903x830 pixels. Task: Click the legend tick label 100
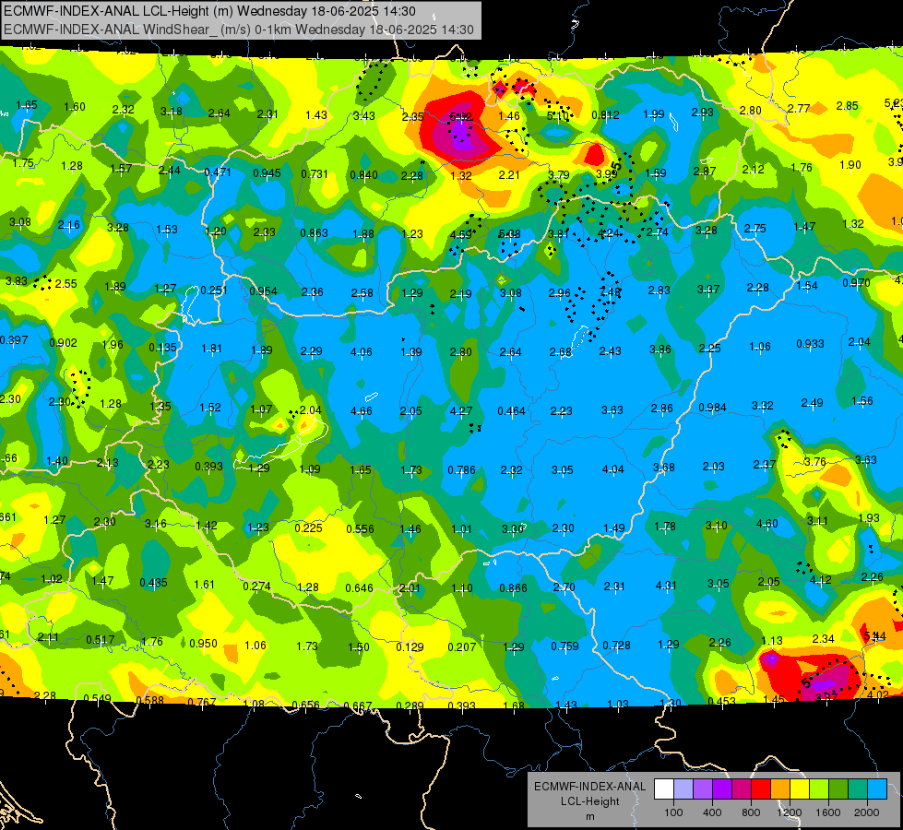673,812
